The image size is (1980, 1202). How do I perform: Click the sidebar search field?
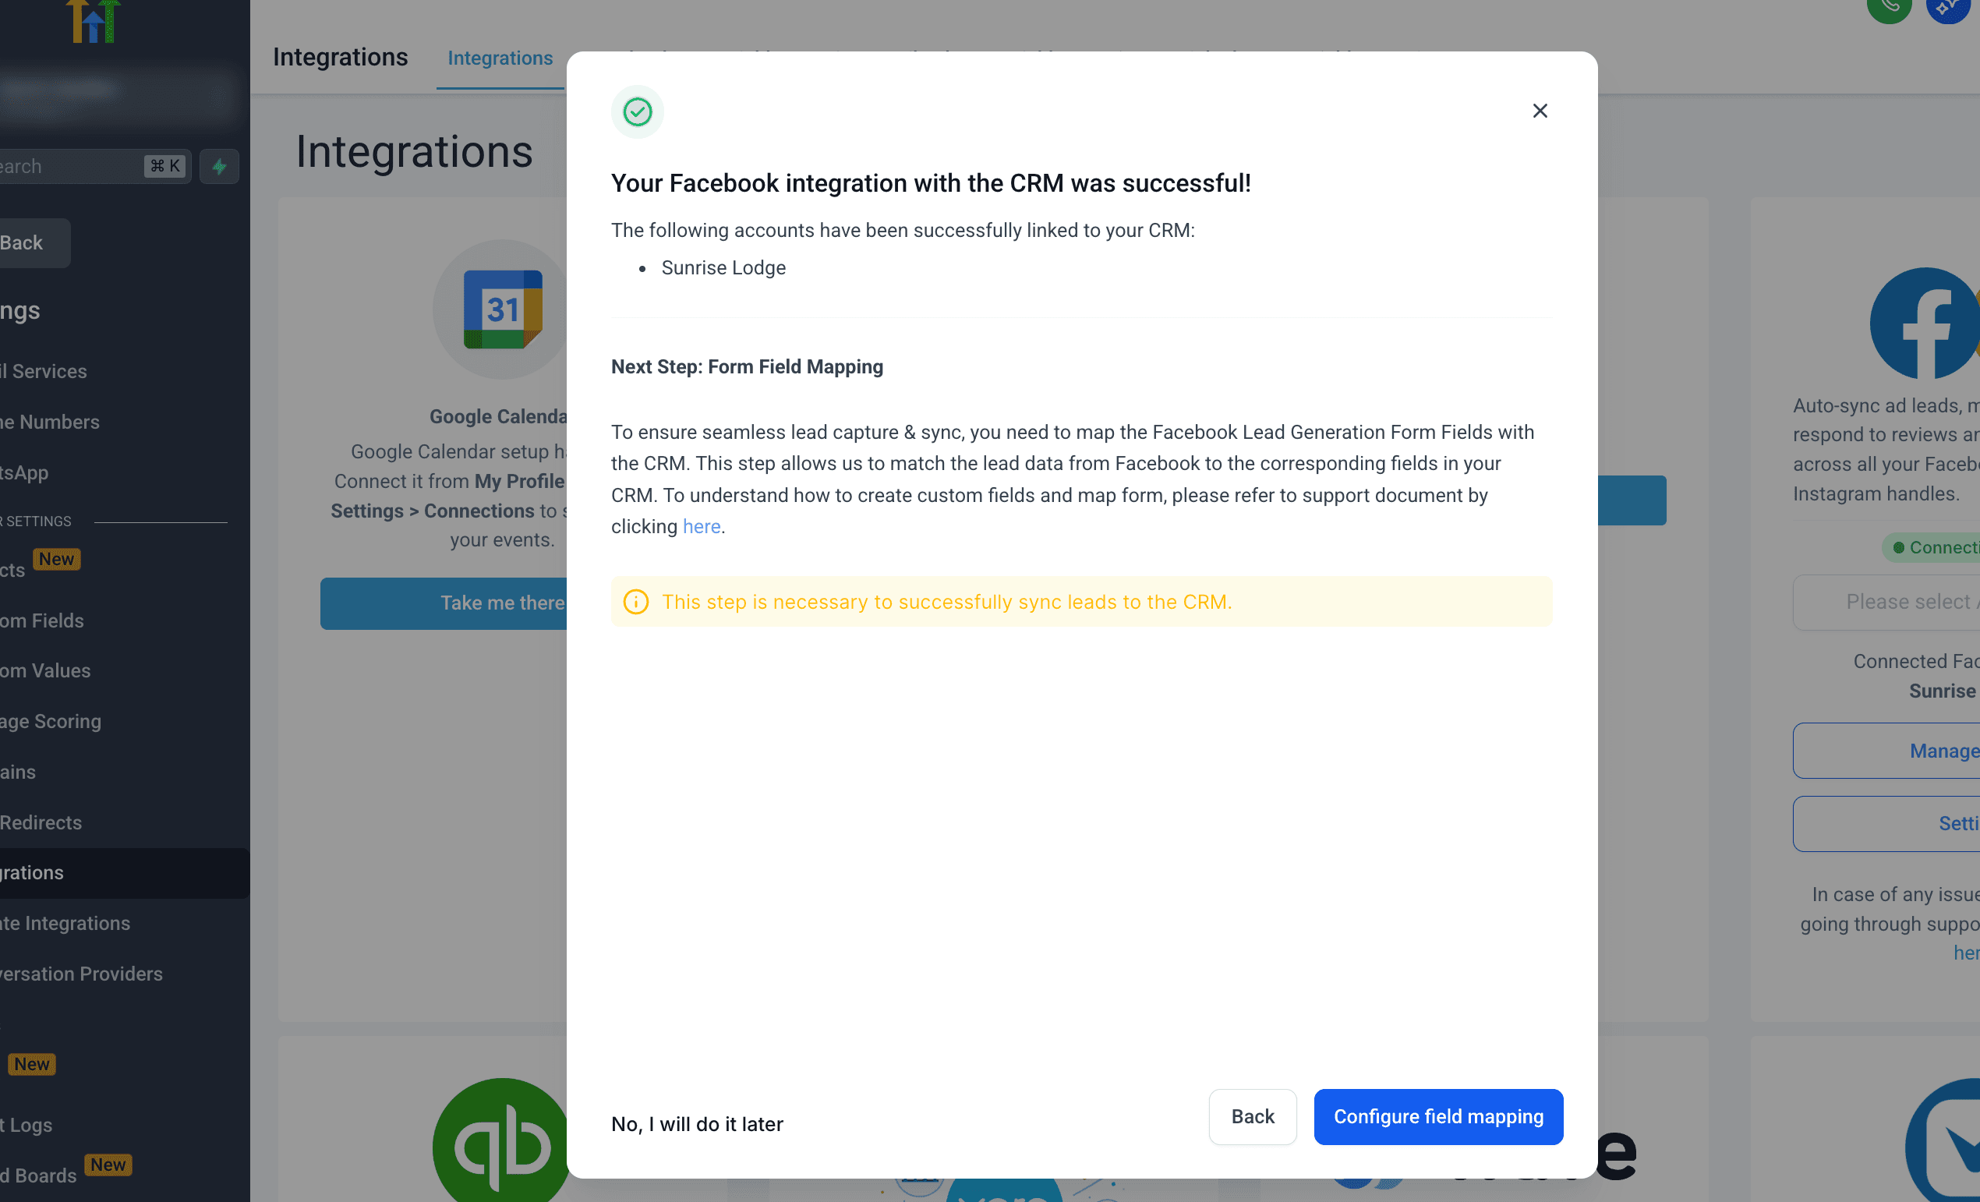click(96, 166)
